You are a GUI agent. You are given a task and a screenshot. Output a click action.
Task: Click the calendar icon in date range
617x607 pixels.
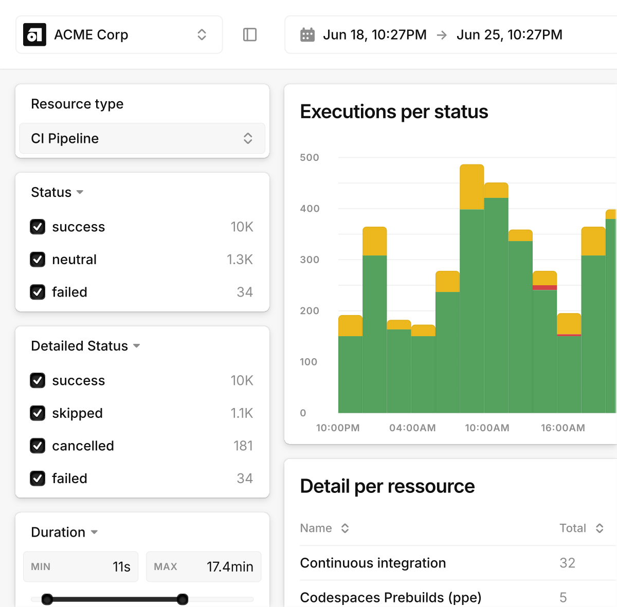tap(307, 35)
